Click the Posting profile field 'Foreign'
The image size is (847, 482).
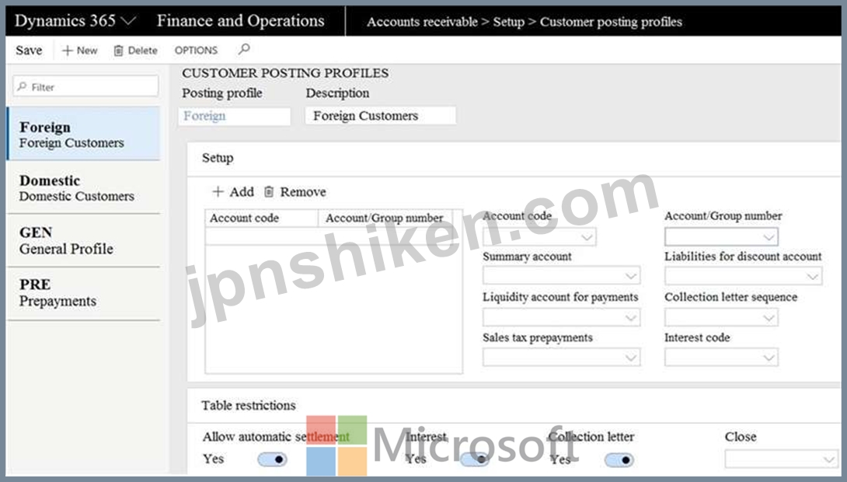click(234, 116)
